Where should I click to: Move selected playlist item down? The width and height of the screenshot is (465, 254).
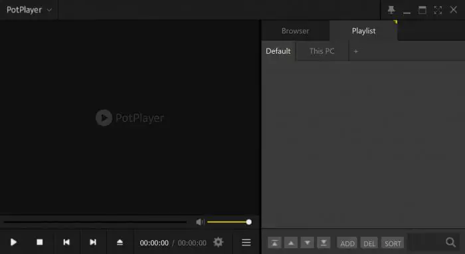(x=307, y=243)
